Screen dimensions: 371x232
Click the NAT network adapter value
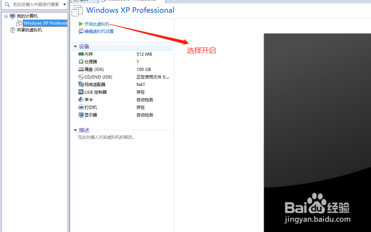pos(141,84)
